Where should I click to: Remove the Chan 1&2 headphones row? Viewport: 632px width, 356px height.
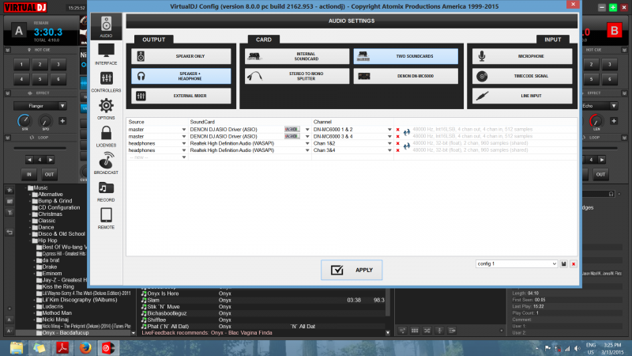[x=398, y=143]
